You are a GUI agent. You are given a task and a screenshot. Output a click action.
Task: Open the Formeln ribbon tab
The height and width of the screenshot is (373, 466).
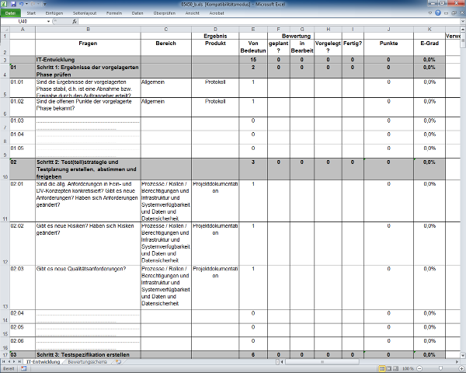tap(113, 14)
